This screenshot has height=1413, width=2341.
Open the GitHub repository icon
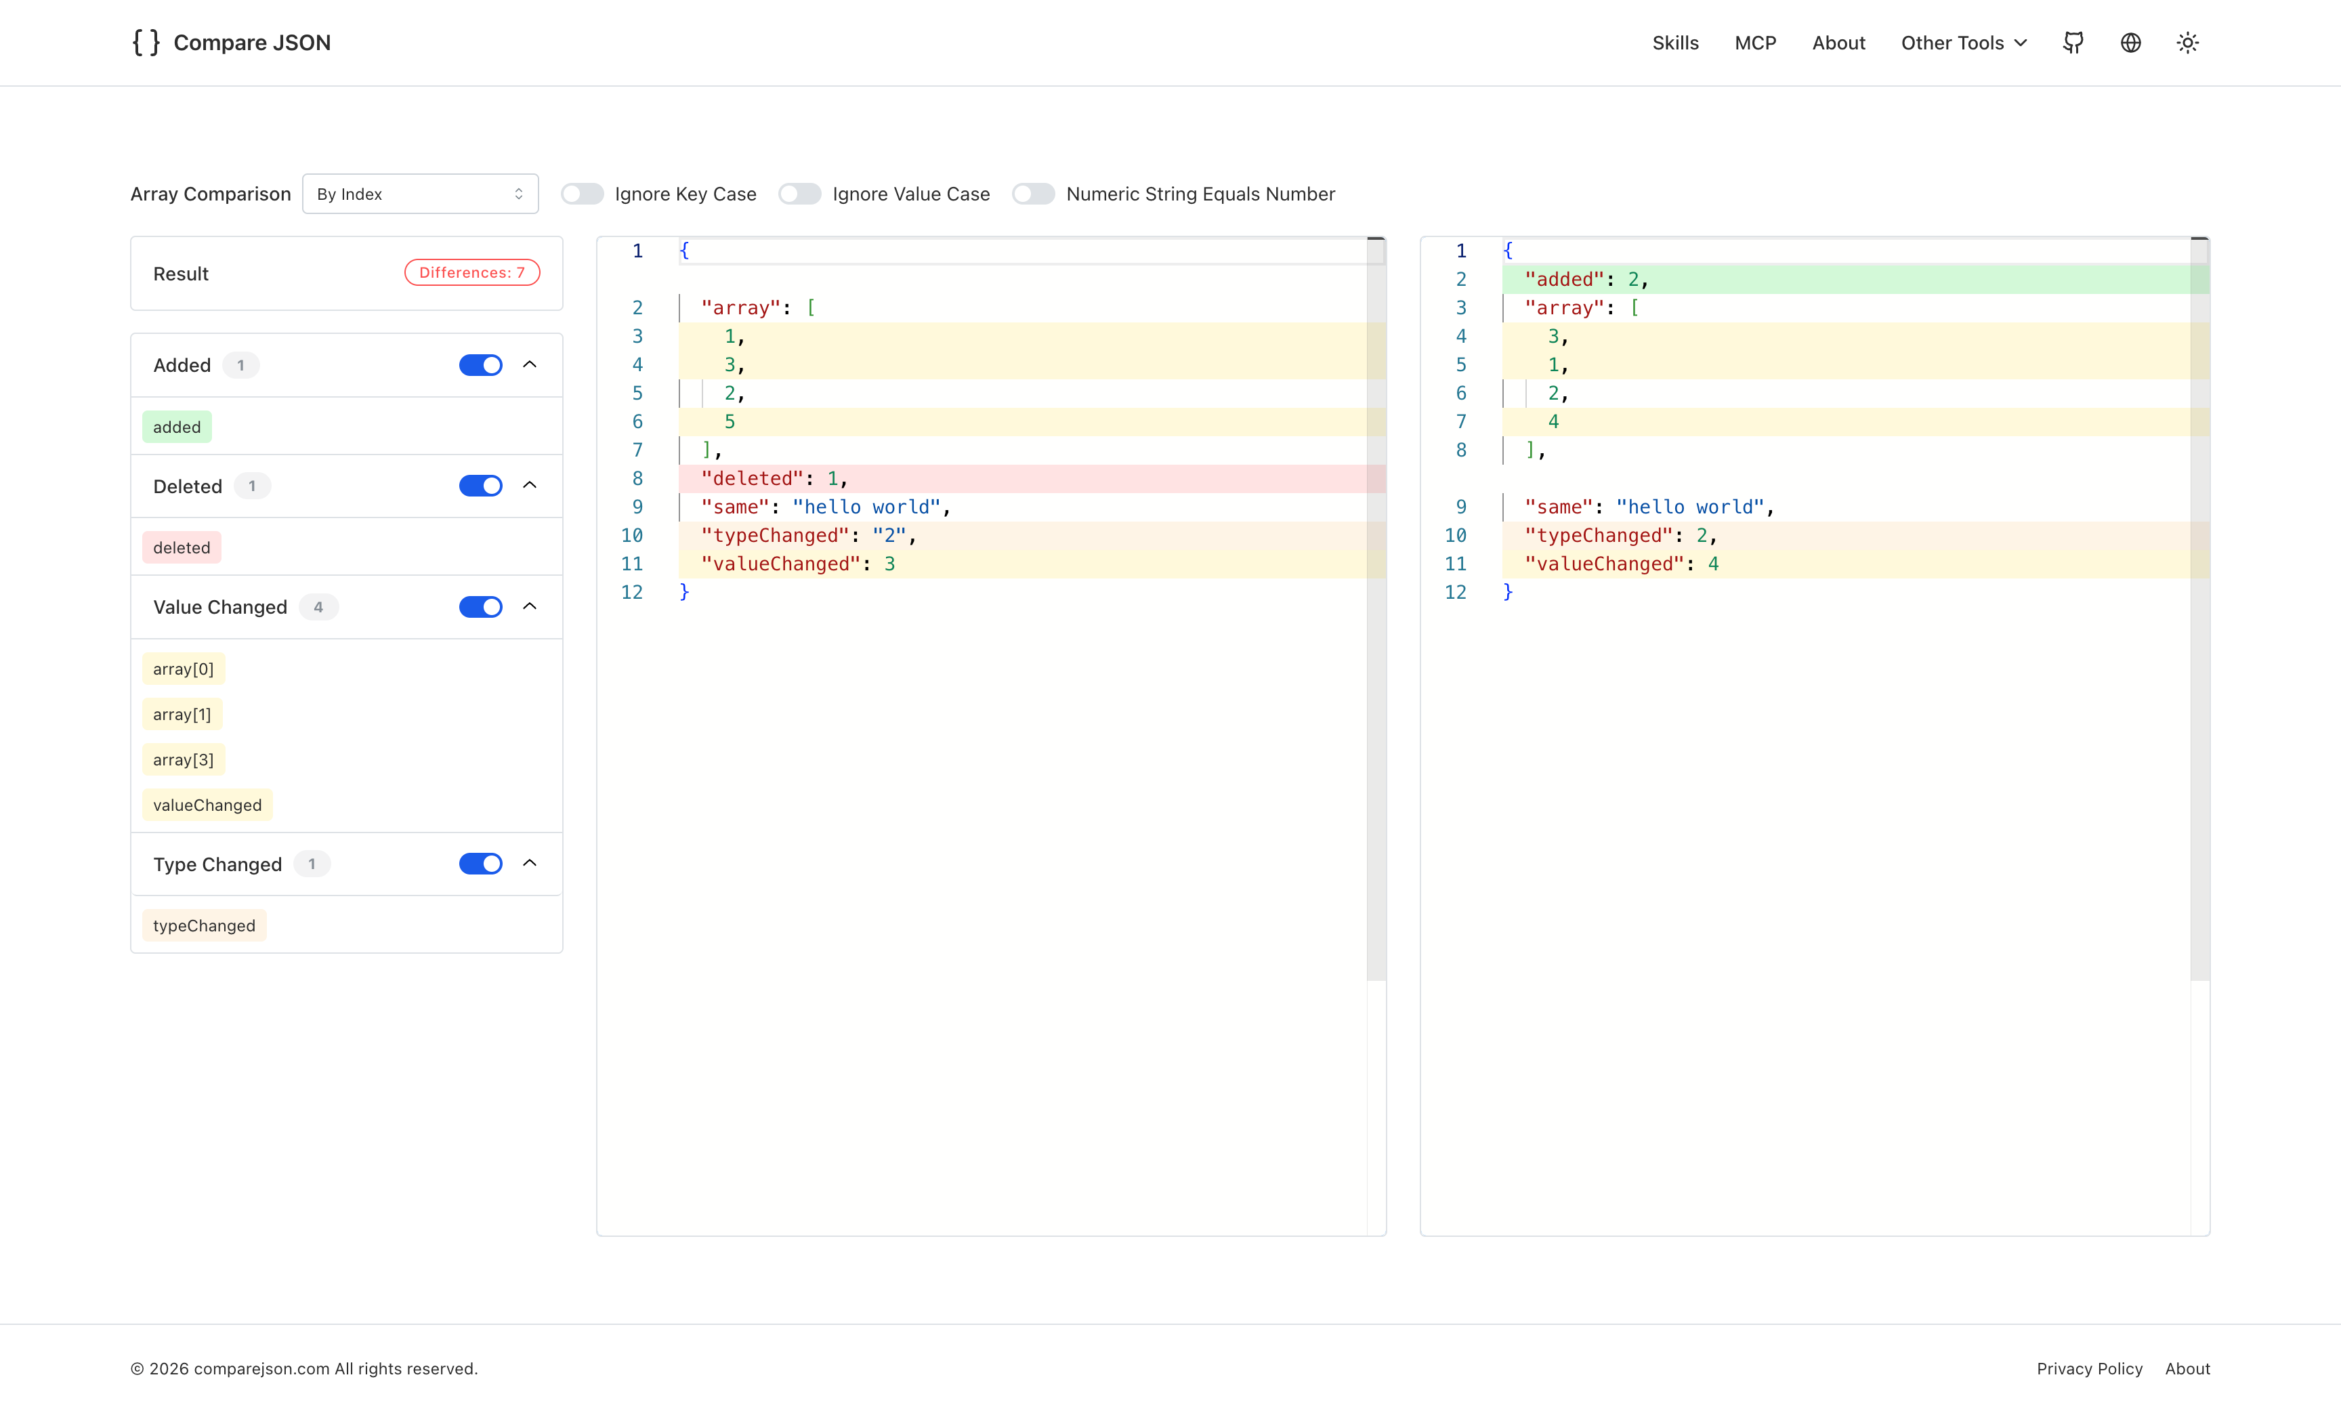click(2073, 43)
